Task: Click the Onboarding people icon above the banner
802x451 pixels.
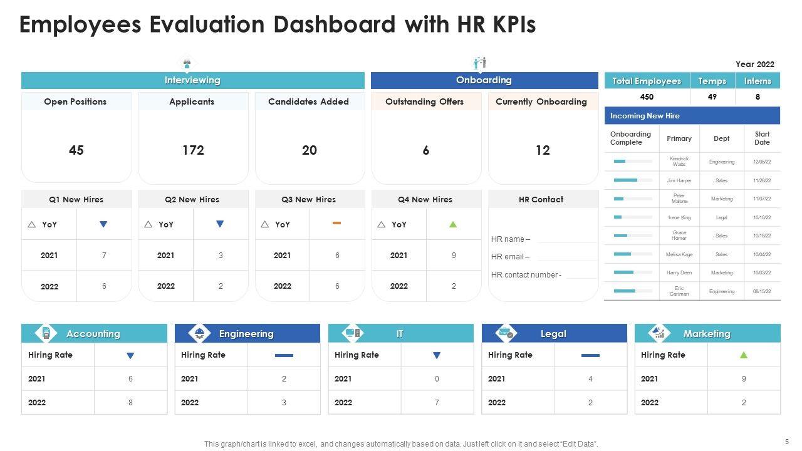Action: click(x=480, y=63)
